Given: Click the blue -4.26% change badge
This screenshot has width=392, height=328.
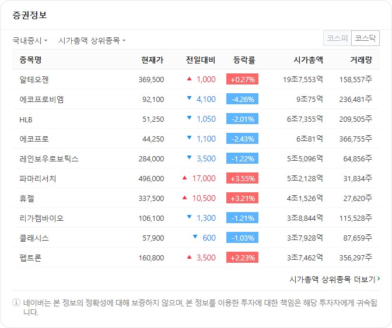Looking at the screenshot, I should tap(242, 99).
